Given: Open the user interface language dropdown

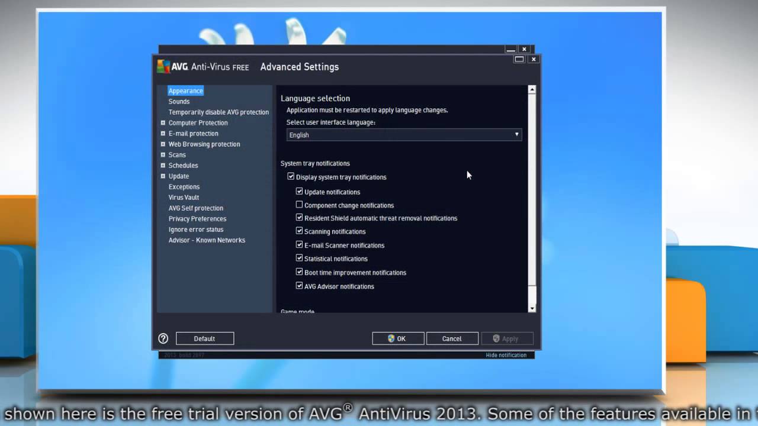Looking at the screenshot, I should pyautogui.click(x=404, y=135).
